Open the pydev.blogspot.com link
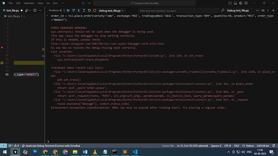 107,44
